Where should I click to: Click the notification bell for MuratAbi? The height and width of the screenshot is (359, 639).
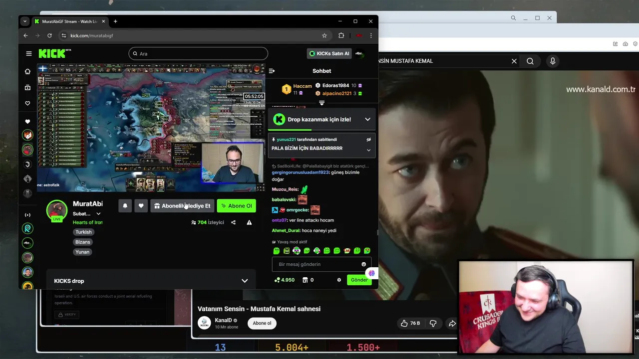click(125, 206)
